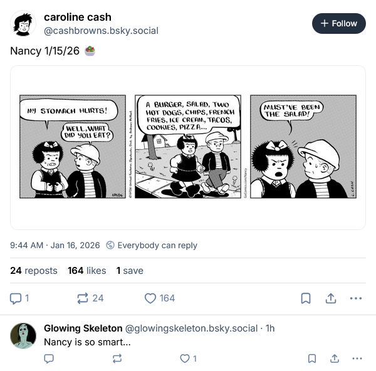Open the @cashbrowns.bsky.social handle link
376x371 pixels.
[101, 31]
